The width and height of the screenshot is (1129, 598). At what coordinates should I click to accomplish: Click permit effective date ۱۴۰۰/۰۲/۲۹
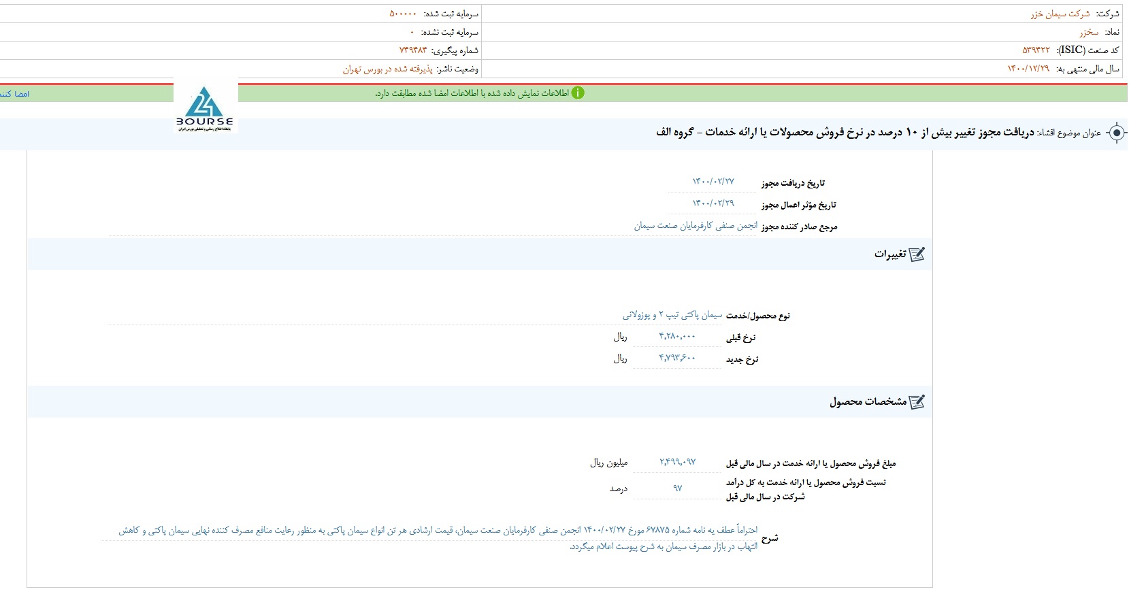713,203
